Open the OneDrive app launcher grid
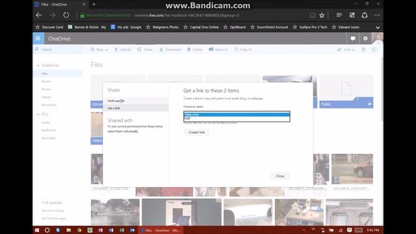Image resolution: width=416 pixels, height=234 pixels. coord(38,38)
